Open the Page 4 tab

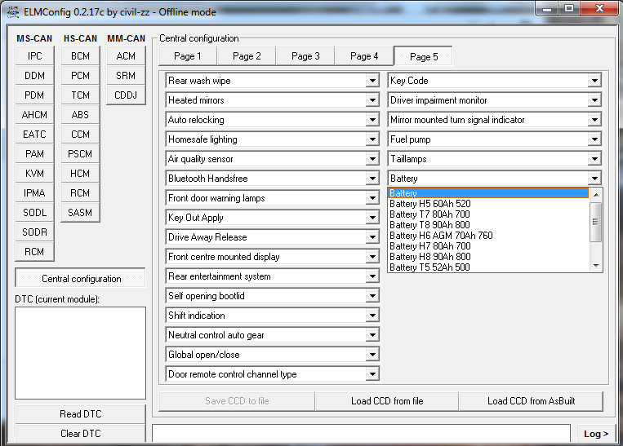364,56
